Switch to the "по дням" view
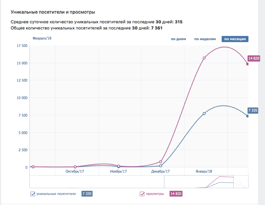 coord(178,39)
